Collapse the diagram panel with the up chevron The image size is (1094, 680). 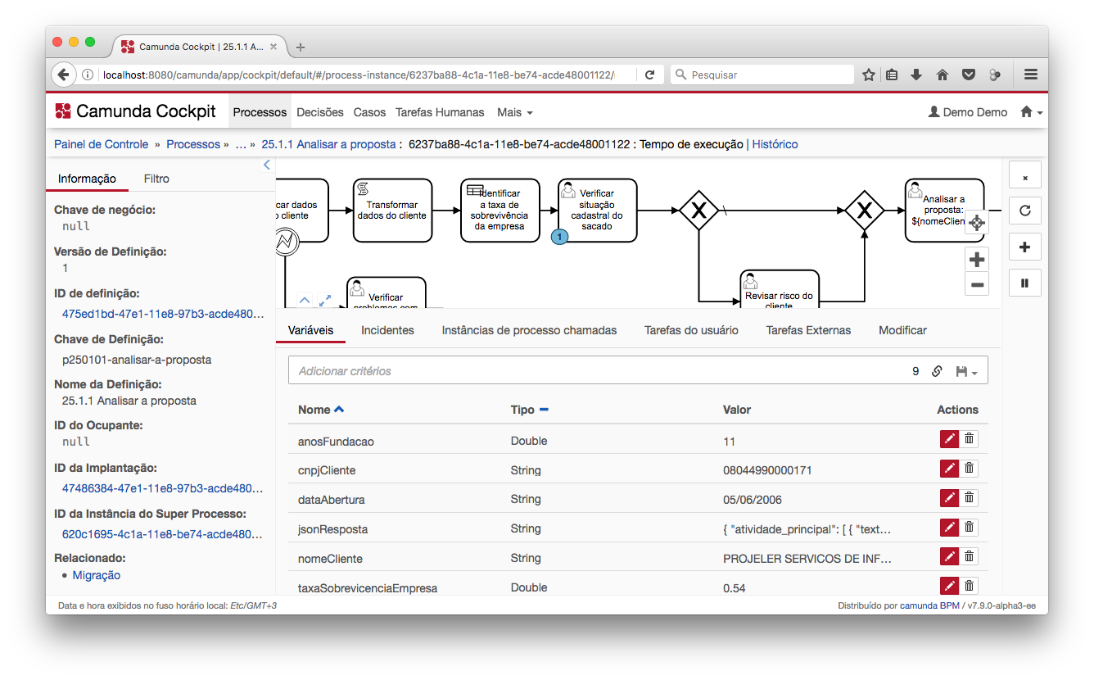pos(304,301)
